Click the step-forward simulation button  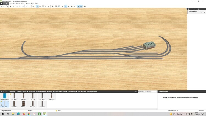74,6
